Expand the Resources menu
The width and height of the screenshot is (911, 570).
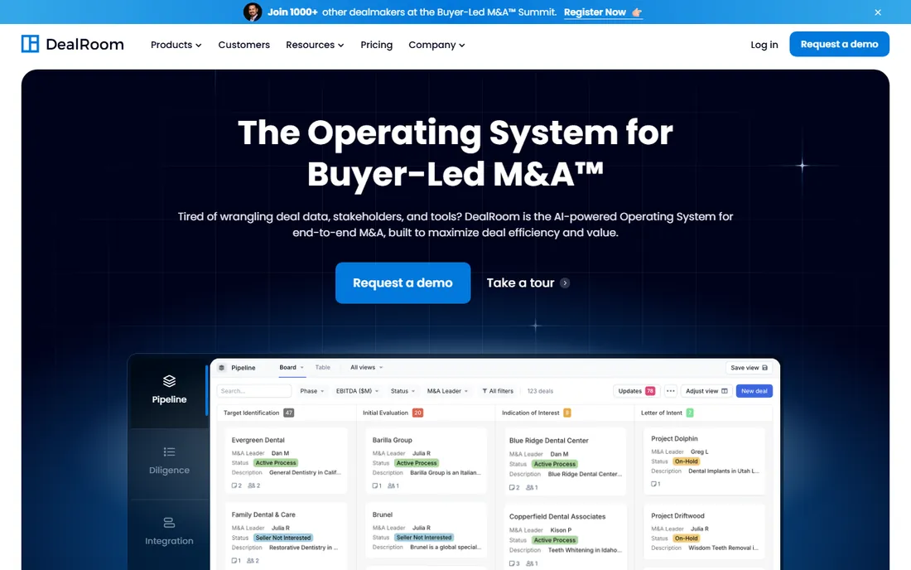[x=315, y=45]
